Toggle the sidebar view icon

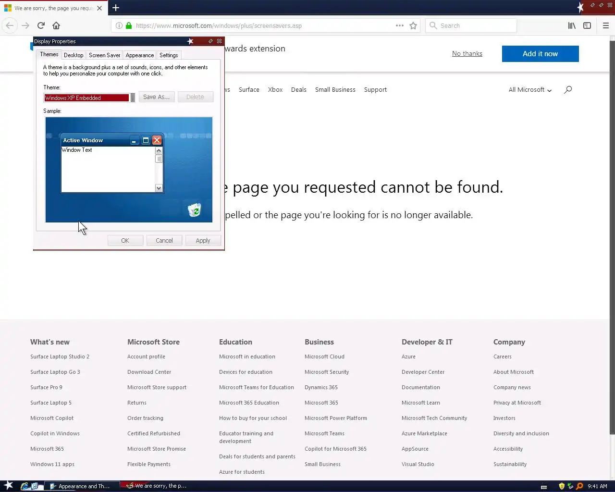pos(587,25)
